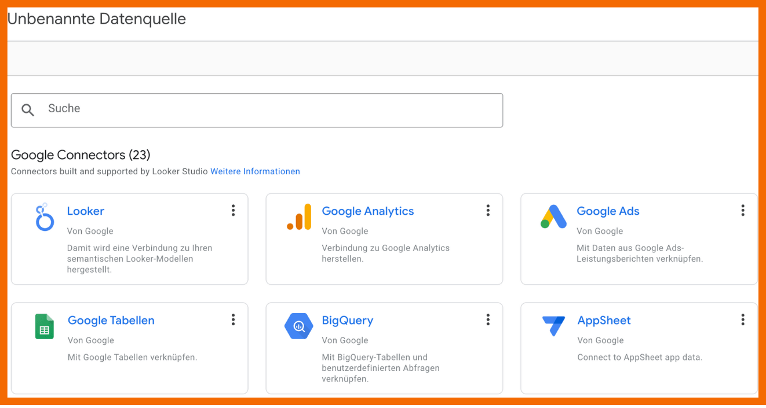Expand the options menu for Google Tabellen
Image resolution: width=766 pixels, height=408 pixels.
pyautogui.click(x=233, y=320)
